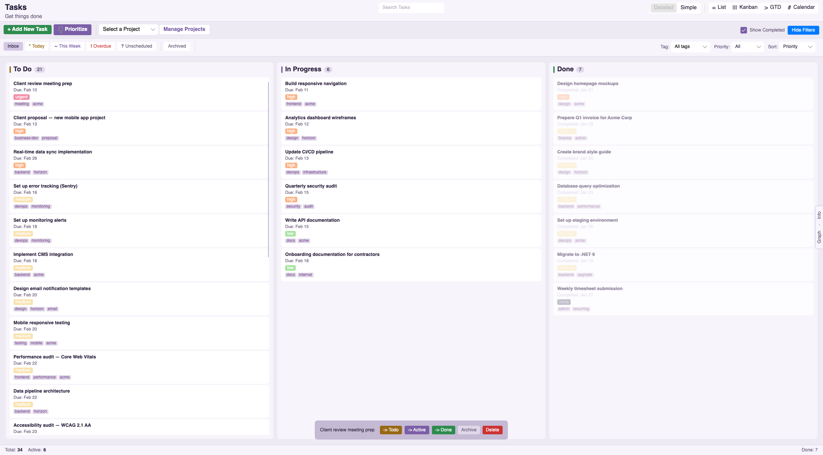Click the Manage Projects link

tap(185, 29)
